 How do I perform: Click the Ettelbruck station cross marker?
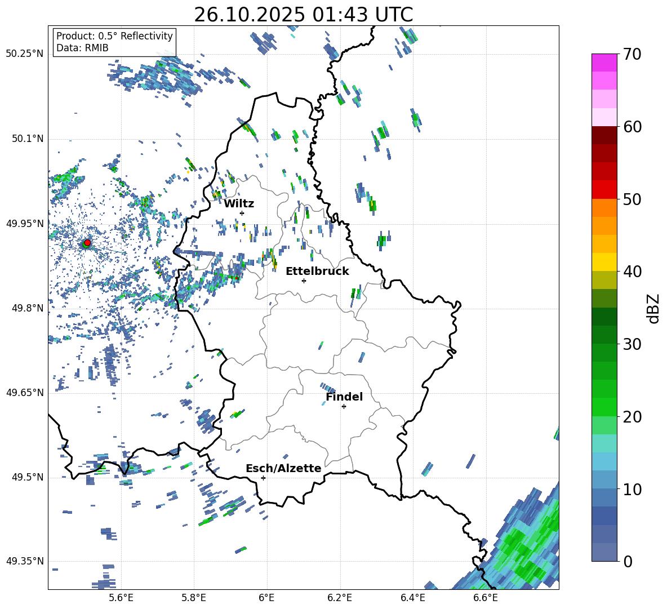pyautogui.click(x=304, y=281)
